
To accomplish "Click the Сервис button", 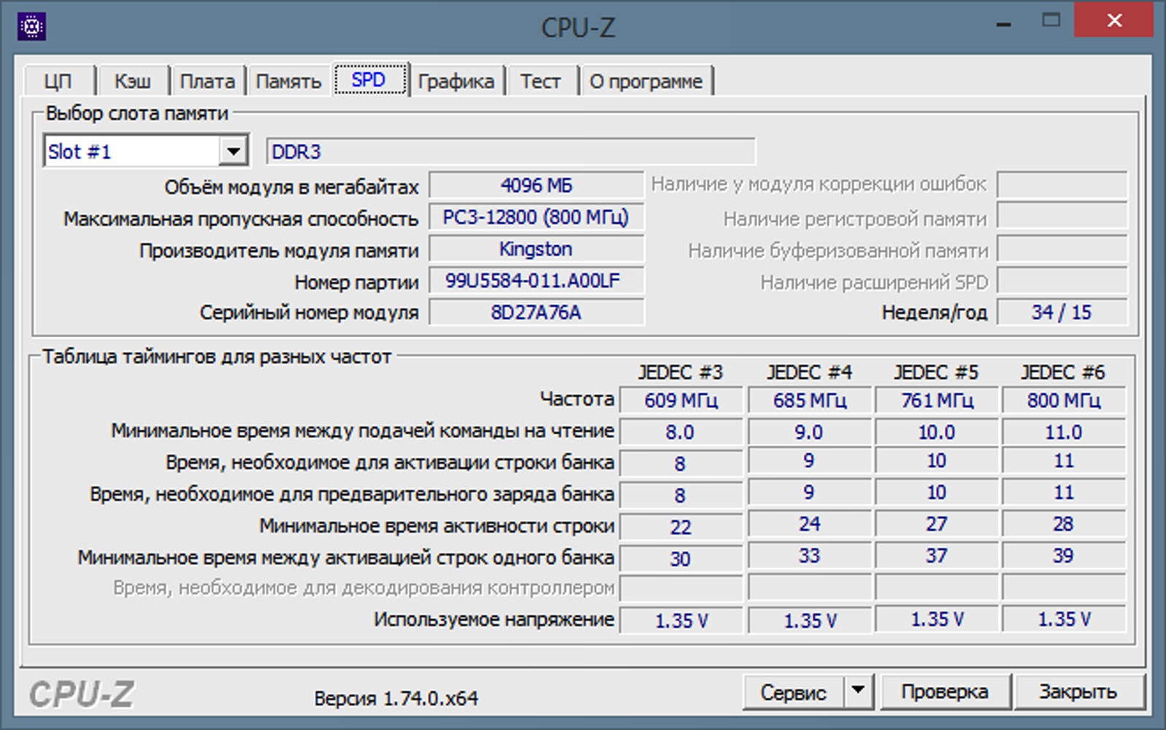I will tap(793, 691).
